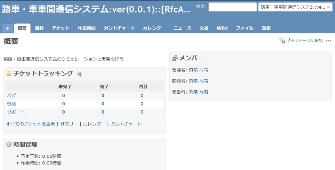
Task: Click カレンダー link below the ticket table
Action: (x=94, y=124)
